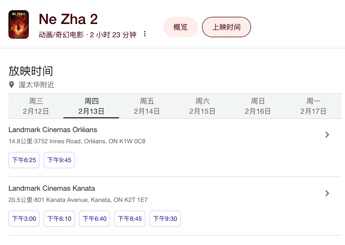Select the 下午6:40 Kanata showtime

pyautogui.click(x=94, y=219)
